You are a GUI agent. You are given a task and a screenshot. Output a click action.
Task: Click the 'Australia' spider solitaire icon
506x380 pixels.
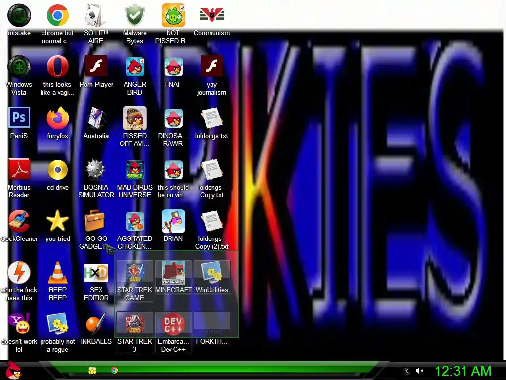pos(96,118)
